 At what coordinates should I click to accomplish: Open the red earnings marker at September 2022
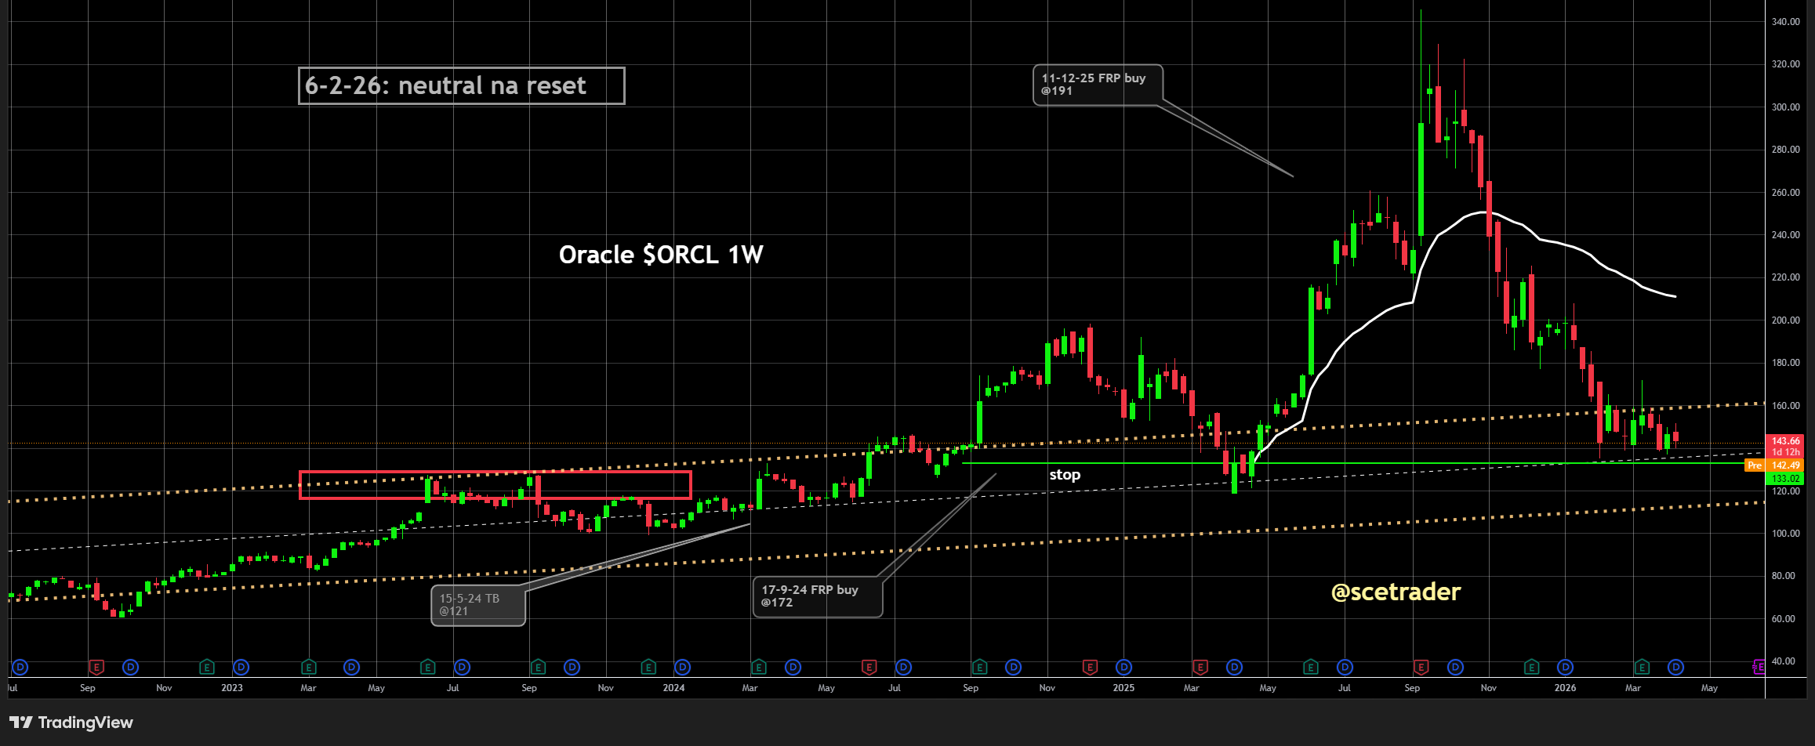click(x=96, y=667)
